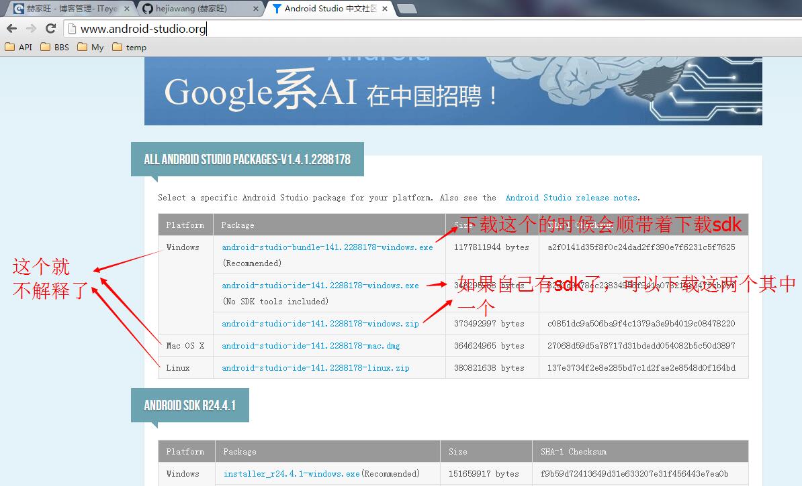The image size is (802, 486).
Task: Click the Google系AI recruitment banner
Action: click(453, 91)
